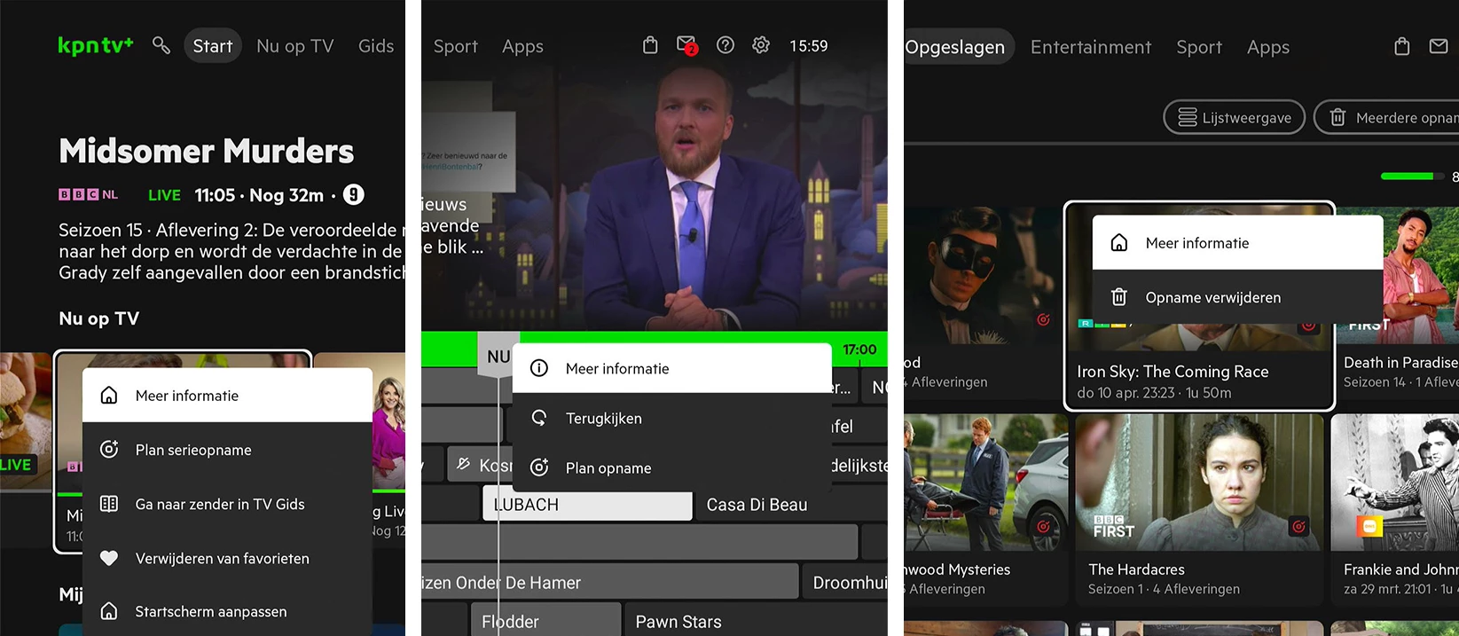
Task: Click home icon beside Startscherm aanpassen
Action: (109, 611)
